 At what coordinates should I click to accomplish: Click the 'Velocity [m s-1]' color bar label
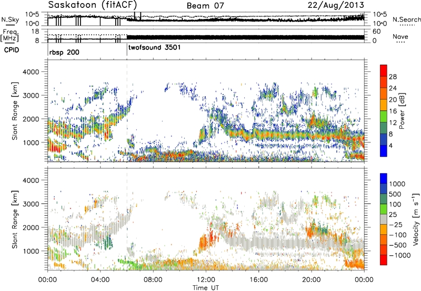click(x=416, y=219)
